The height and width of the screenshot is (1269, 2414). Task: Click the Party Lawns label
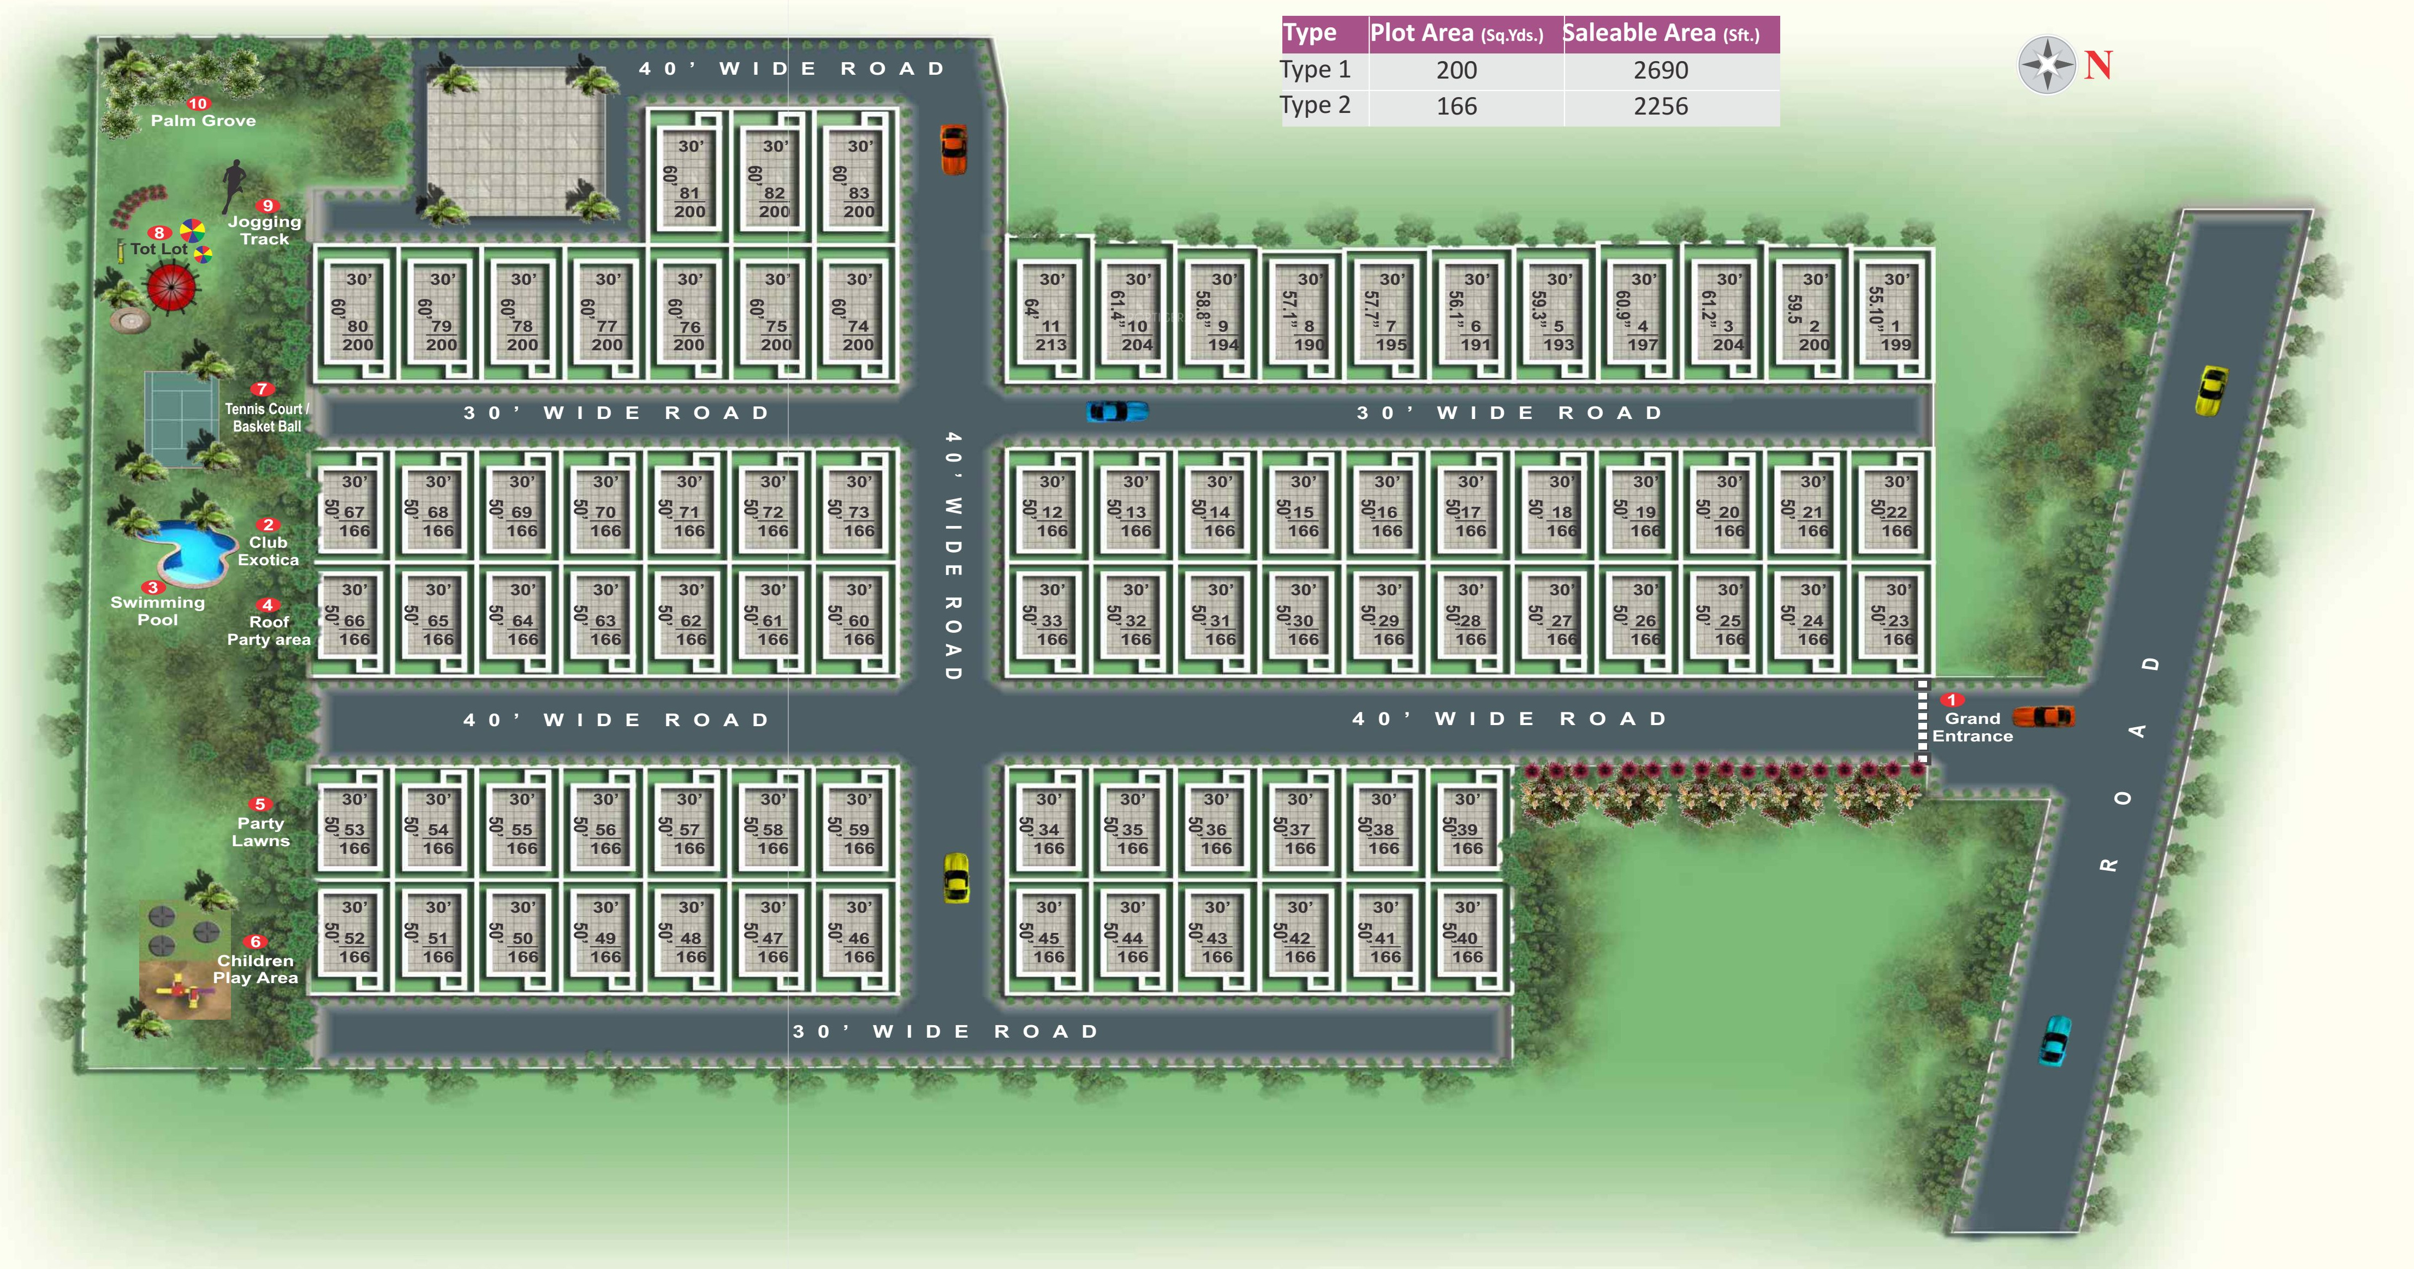(260, 831)
